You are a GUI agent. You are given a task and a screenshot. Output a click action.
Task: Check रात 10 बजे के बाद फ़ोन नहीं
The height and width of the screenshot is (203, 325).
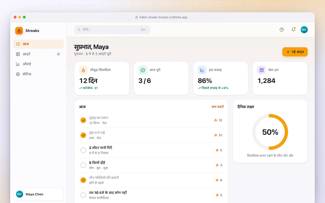83,195
